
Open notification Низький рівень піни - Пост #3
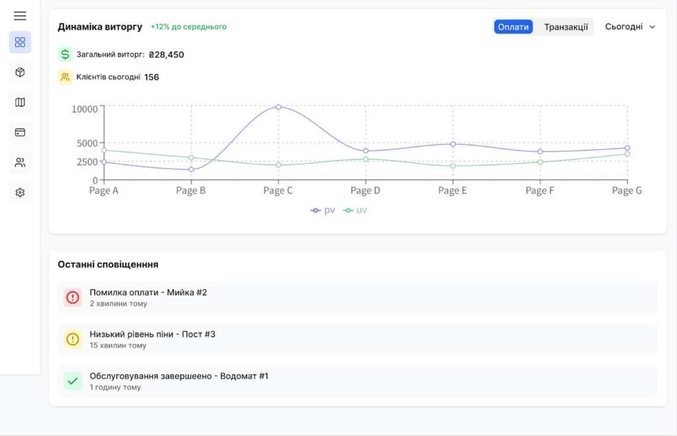(x=358, y=340)
